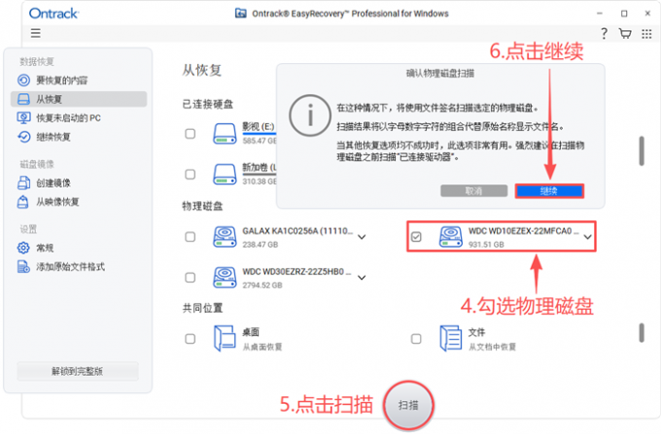This screenshot has width=661, height=434.
Task: Select 创建镜像 in sidebar
Action: 79,184
